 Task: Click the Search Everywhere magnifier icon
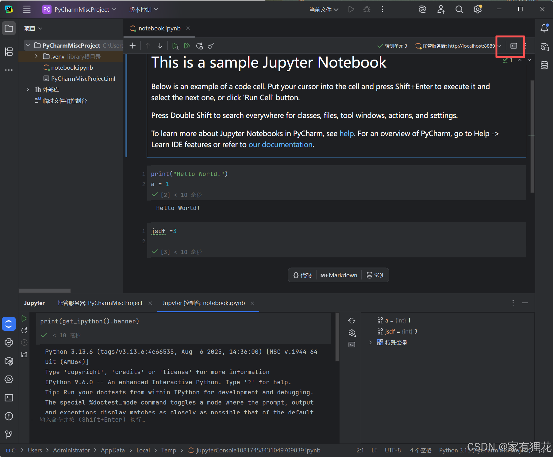[459, 10]
